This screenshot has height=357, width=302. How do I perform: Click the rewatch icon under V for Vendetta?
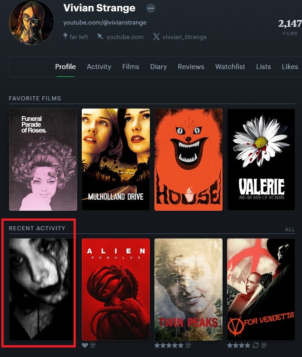(x=256, y=345)
